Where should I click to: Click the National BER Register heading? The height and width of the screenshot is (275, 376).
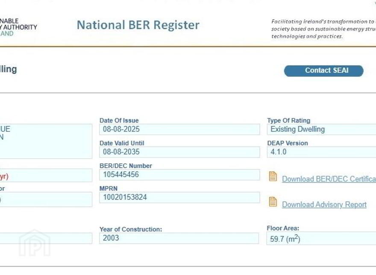tap(138, 25)
